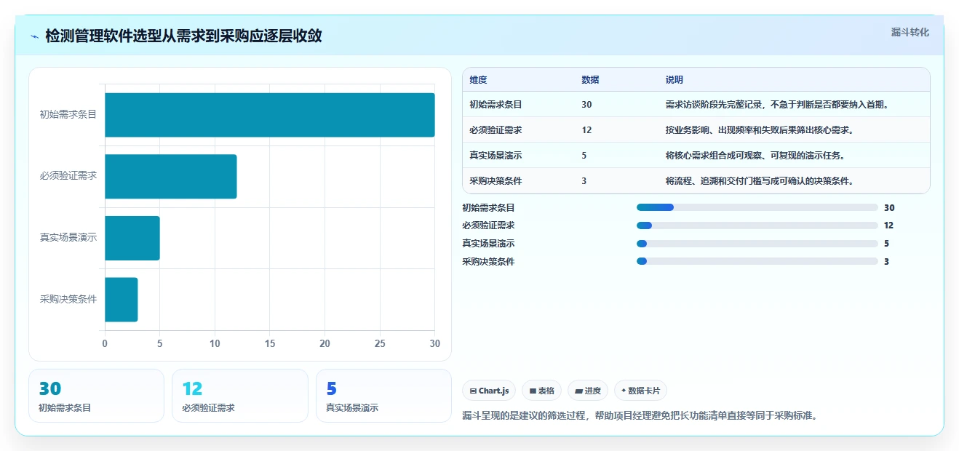
Task: Click the 必须验证需求 bar in the chart
Action: coord(171,176)
